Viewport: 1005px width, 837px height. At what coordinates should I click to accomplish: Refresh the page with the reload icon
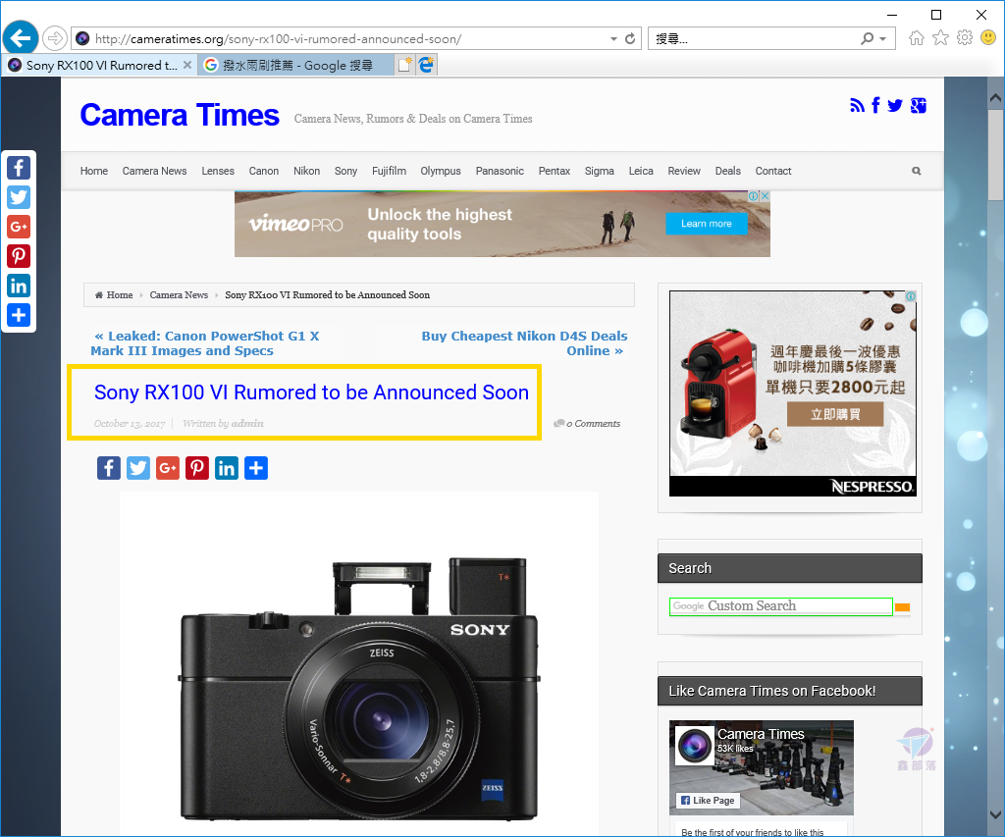(630, 39)
